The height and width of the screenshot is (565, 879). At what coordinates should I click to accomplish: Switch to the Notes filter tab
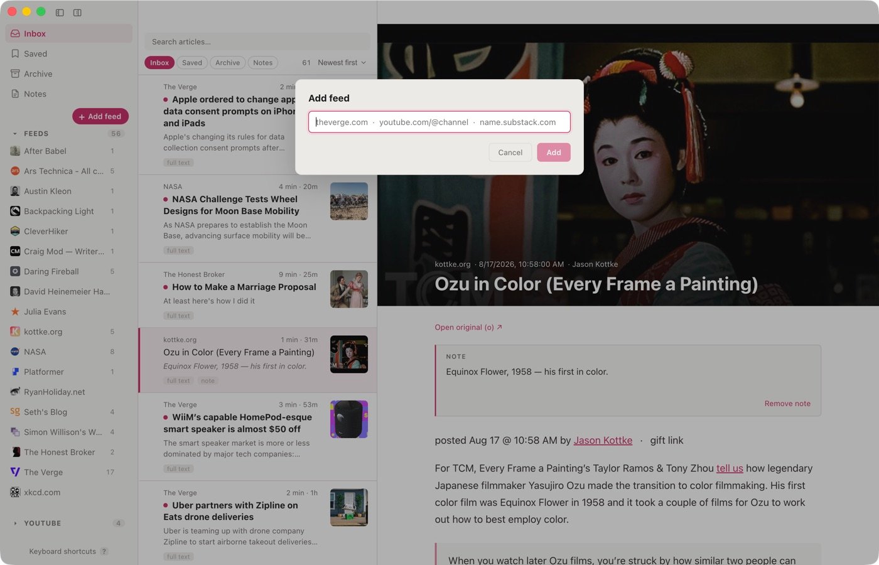262,63
